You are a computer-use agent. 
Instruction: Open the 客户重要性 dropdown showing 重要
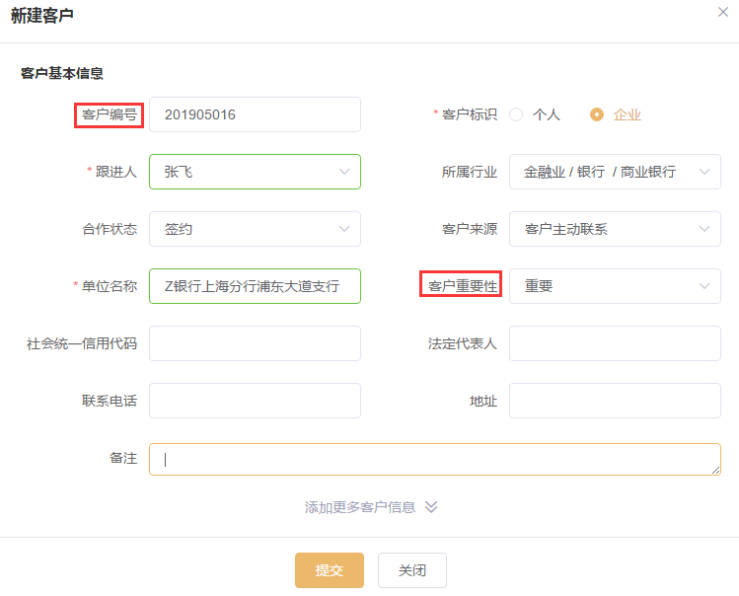[x=615, y=286]
